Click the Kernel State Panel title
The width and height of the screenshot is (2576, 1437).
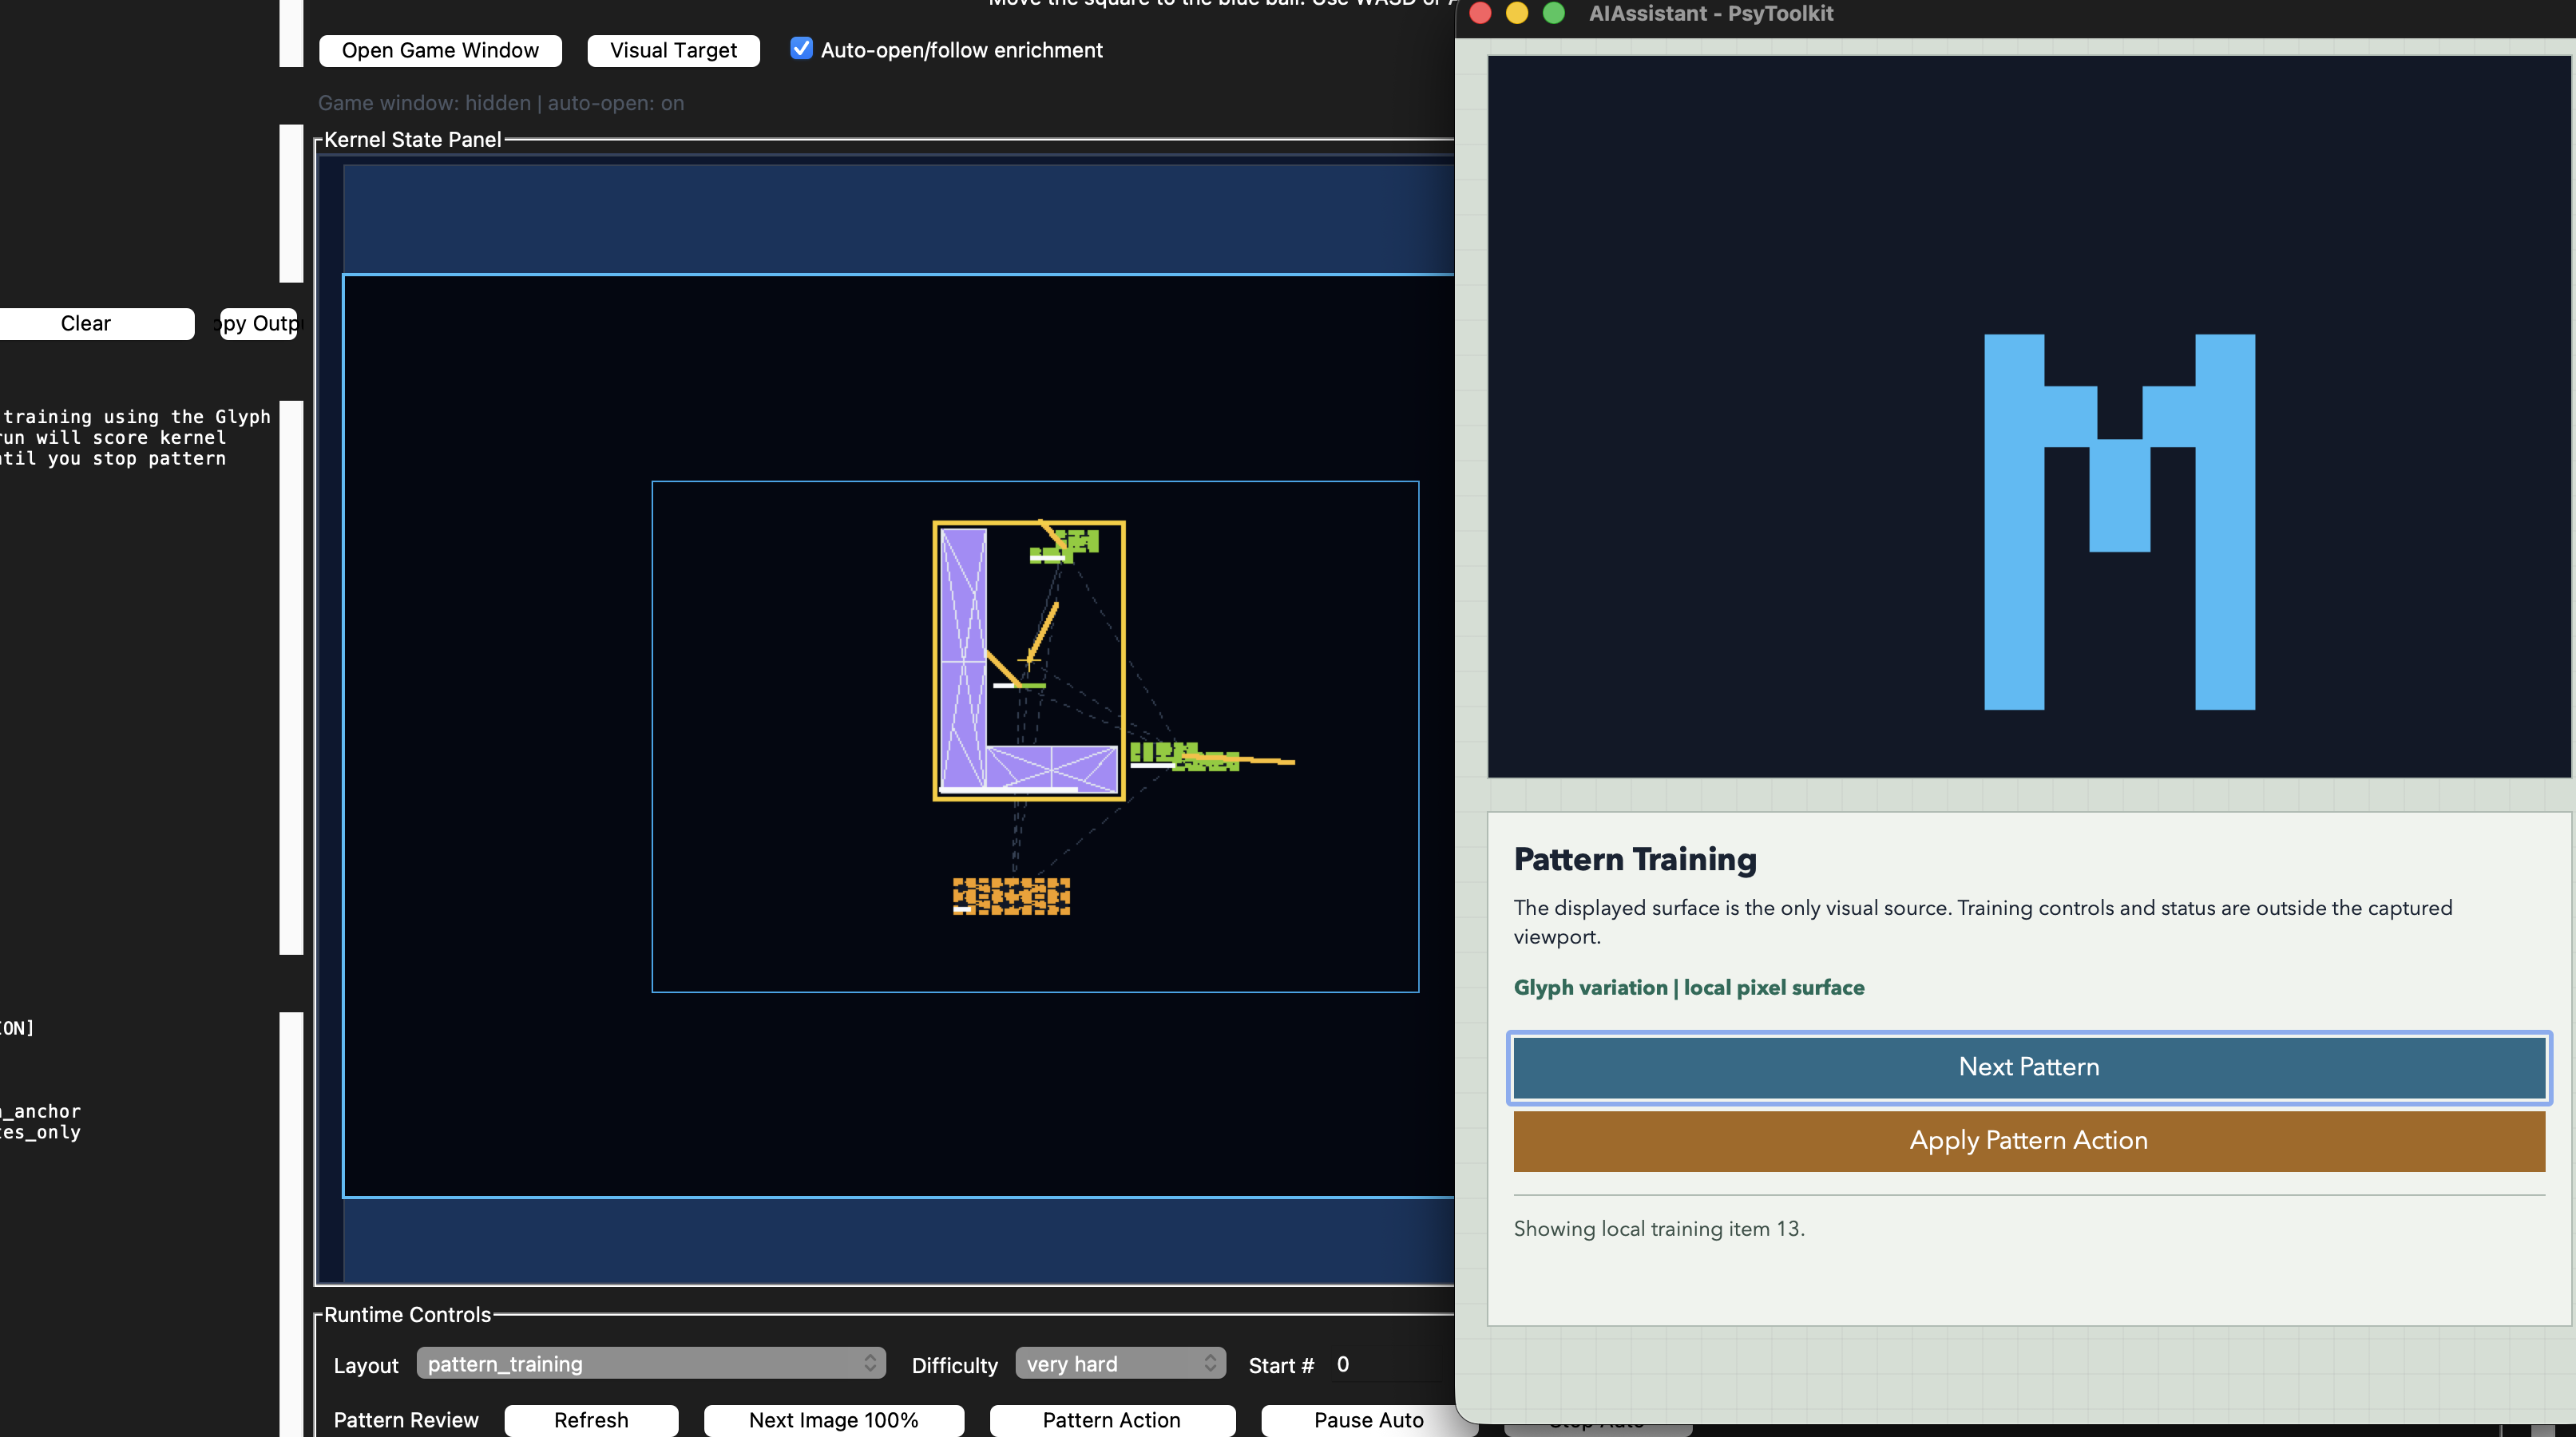412,139
